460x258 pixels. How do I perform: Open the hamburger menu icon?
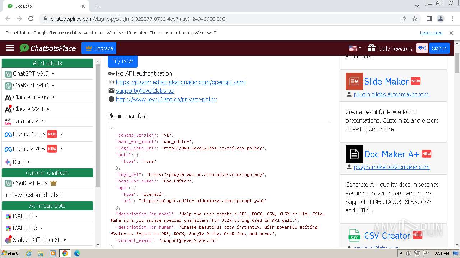click(x=10, y=48)
